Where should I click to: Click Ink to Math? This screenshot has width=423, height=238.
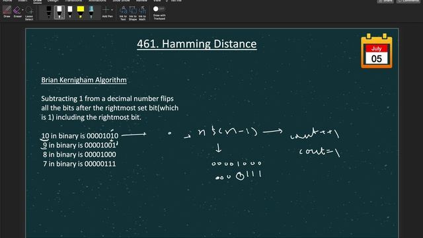click(142, 13)
